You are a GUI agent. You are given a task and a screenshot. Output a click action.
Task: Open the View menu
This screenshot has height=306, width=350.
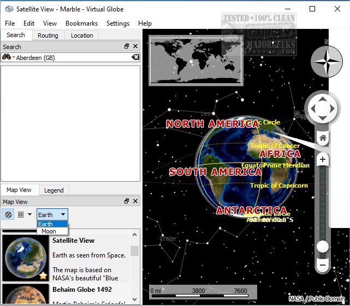[50, 23]
